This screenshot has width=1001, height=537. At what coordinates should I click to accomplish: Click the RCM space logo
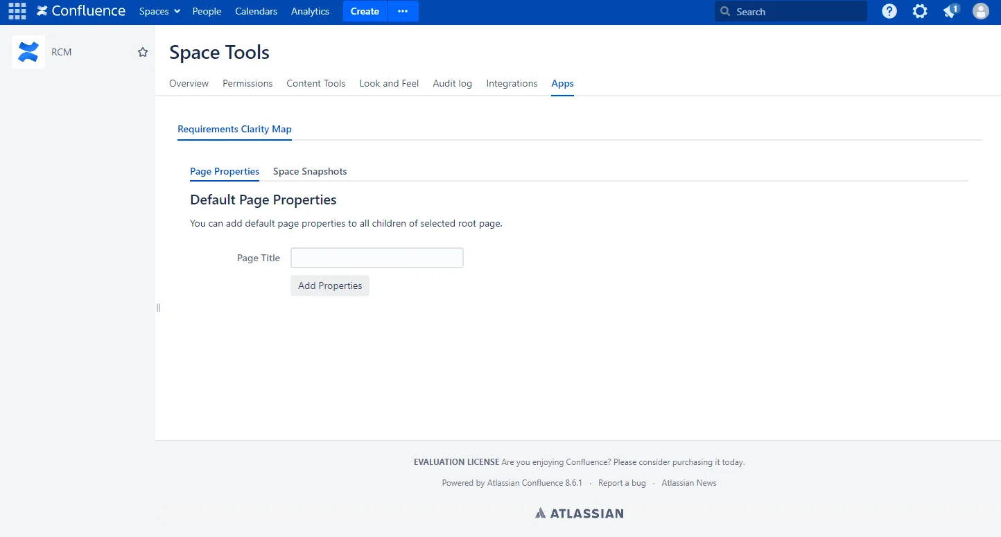pos(28,52)
